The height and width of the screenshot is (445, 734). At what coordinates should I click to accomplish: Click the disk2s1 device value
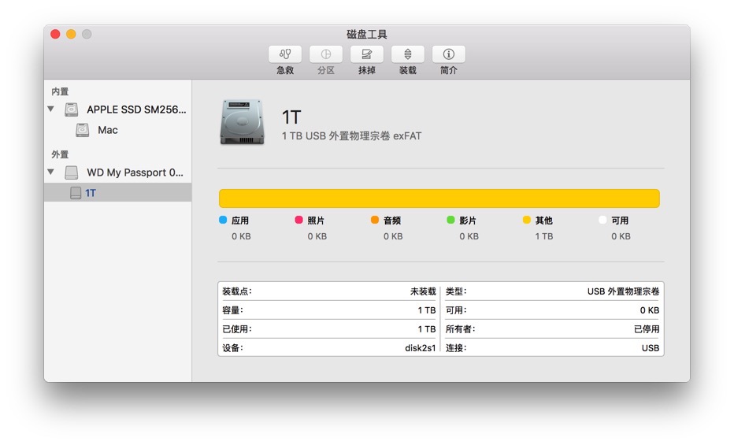[420, 348]
